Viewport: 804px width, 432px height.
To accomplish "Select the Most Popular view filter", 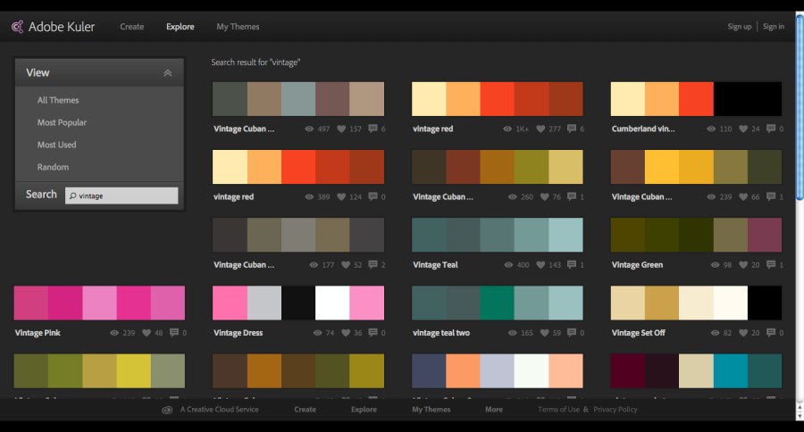I will (x=62, y=122).
